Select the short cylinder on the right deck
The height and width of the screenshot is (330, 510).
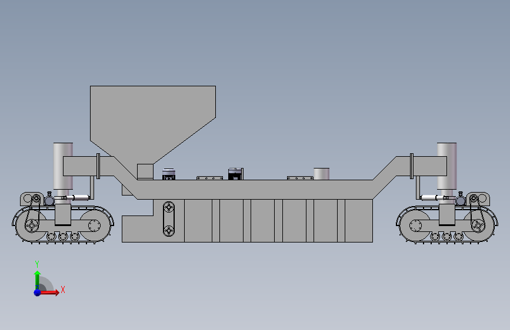tap(321, 174)
